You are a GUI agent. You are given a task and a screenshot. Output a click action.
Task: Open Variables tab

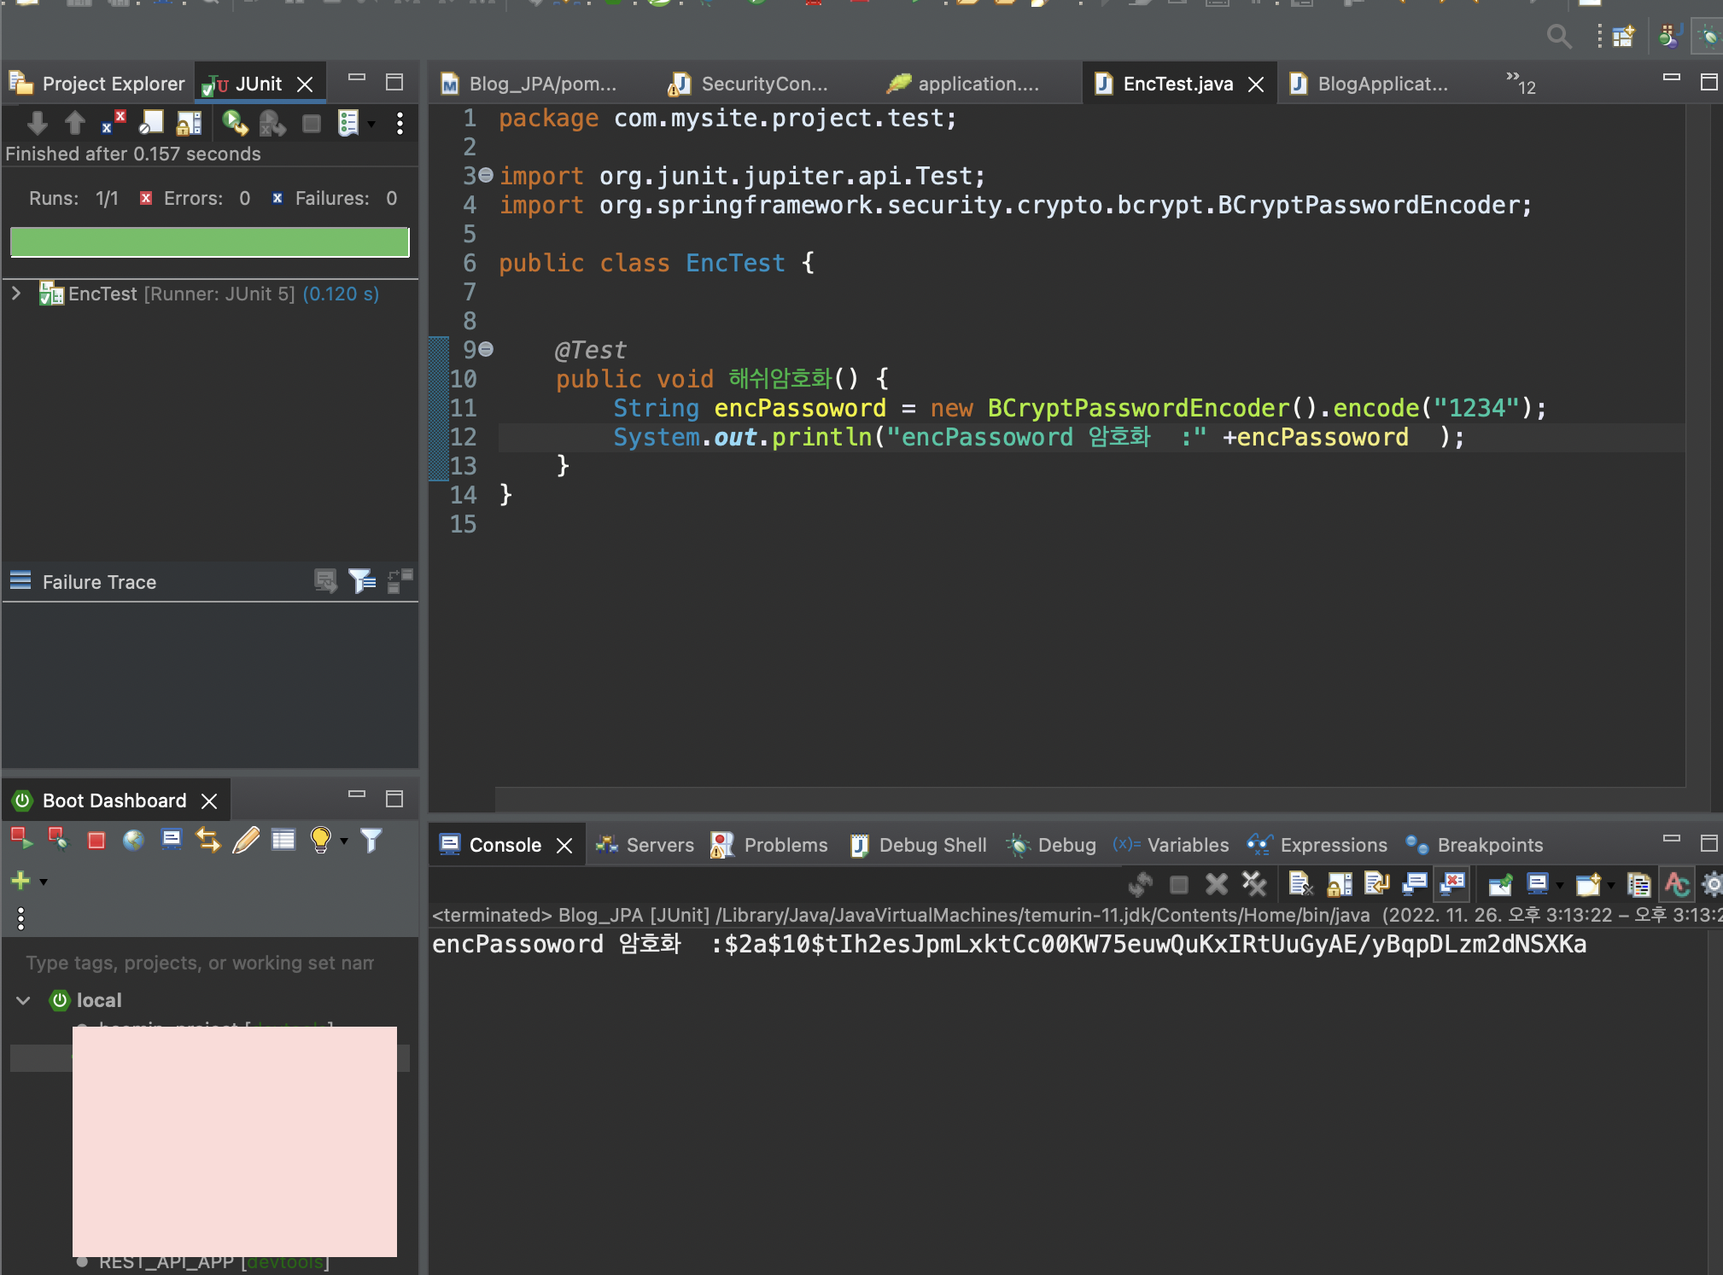click(1171, 845)
